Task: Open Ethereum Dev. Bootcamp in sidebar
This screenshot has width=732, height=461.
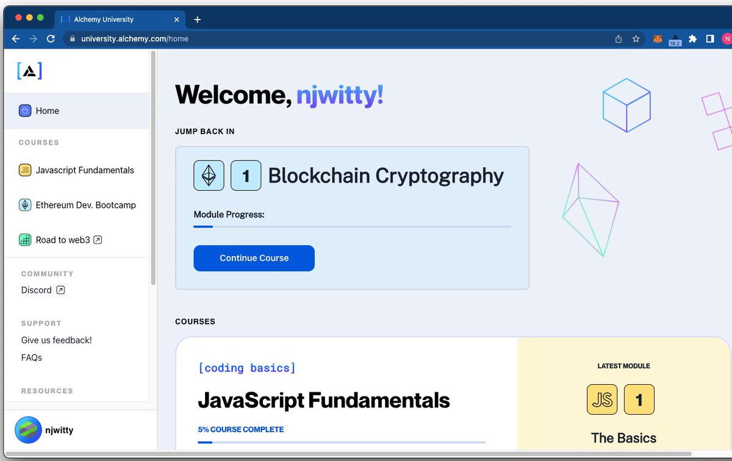Action: 76,205
